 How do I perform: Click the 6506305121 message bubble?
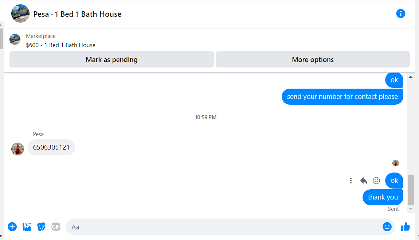click(x=51, y=147)
